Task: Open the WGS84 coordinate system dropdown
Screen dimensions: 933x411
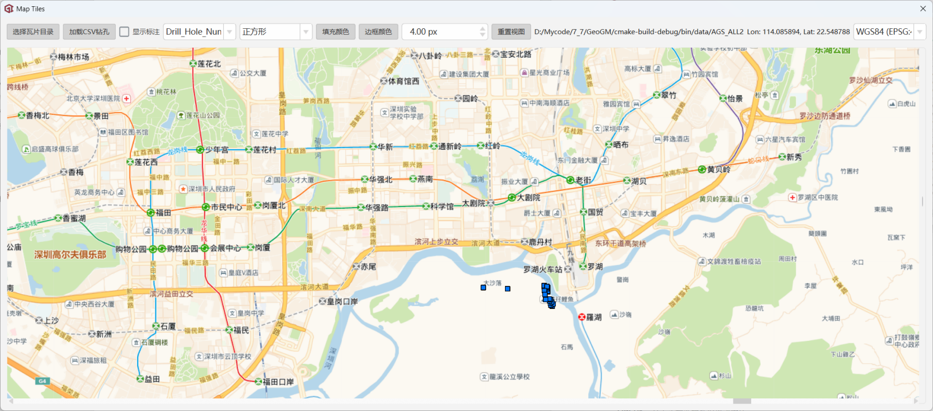Action: coord(919,32)
